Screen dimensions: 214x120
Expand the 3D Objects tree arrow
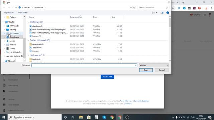click(x=4, y=26)
